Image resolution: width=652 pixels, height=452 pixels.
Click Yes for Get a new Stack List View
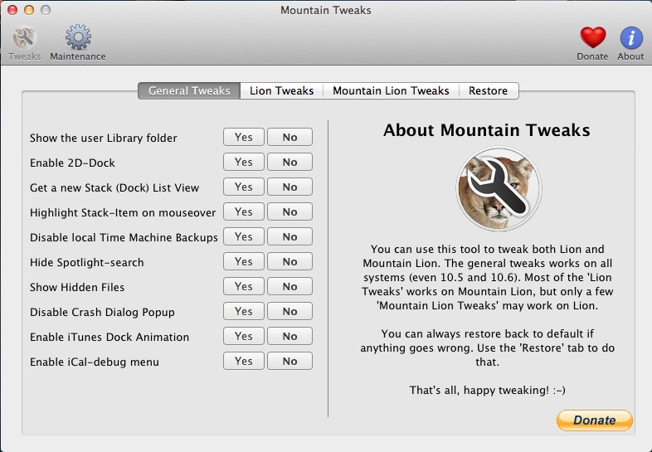click(x=244, y=187)
